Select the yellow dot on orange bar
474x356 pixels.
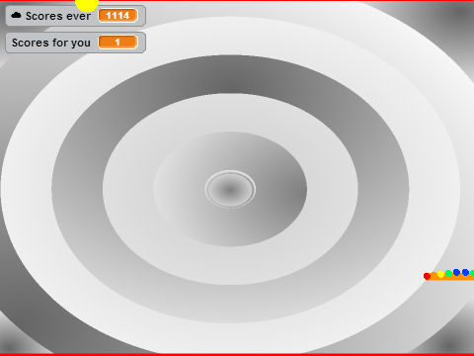point(440,274)
